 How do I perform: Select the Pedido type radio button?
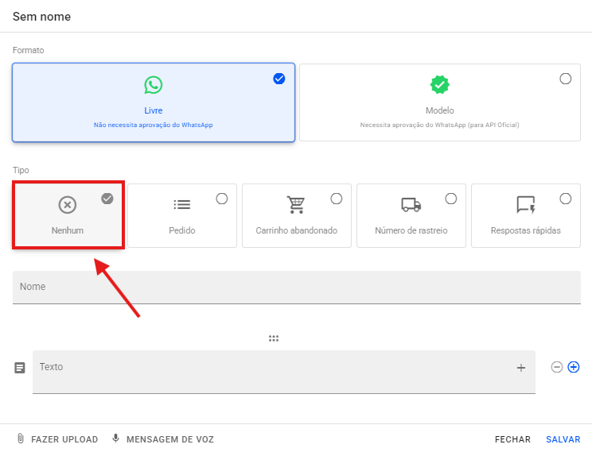point(222,199)
